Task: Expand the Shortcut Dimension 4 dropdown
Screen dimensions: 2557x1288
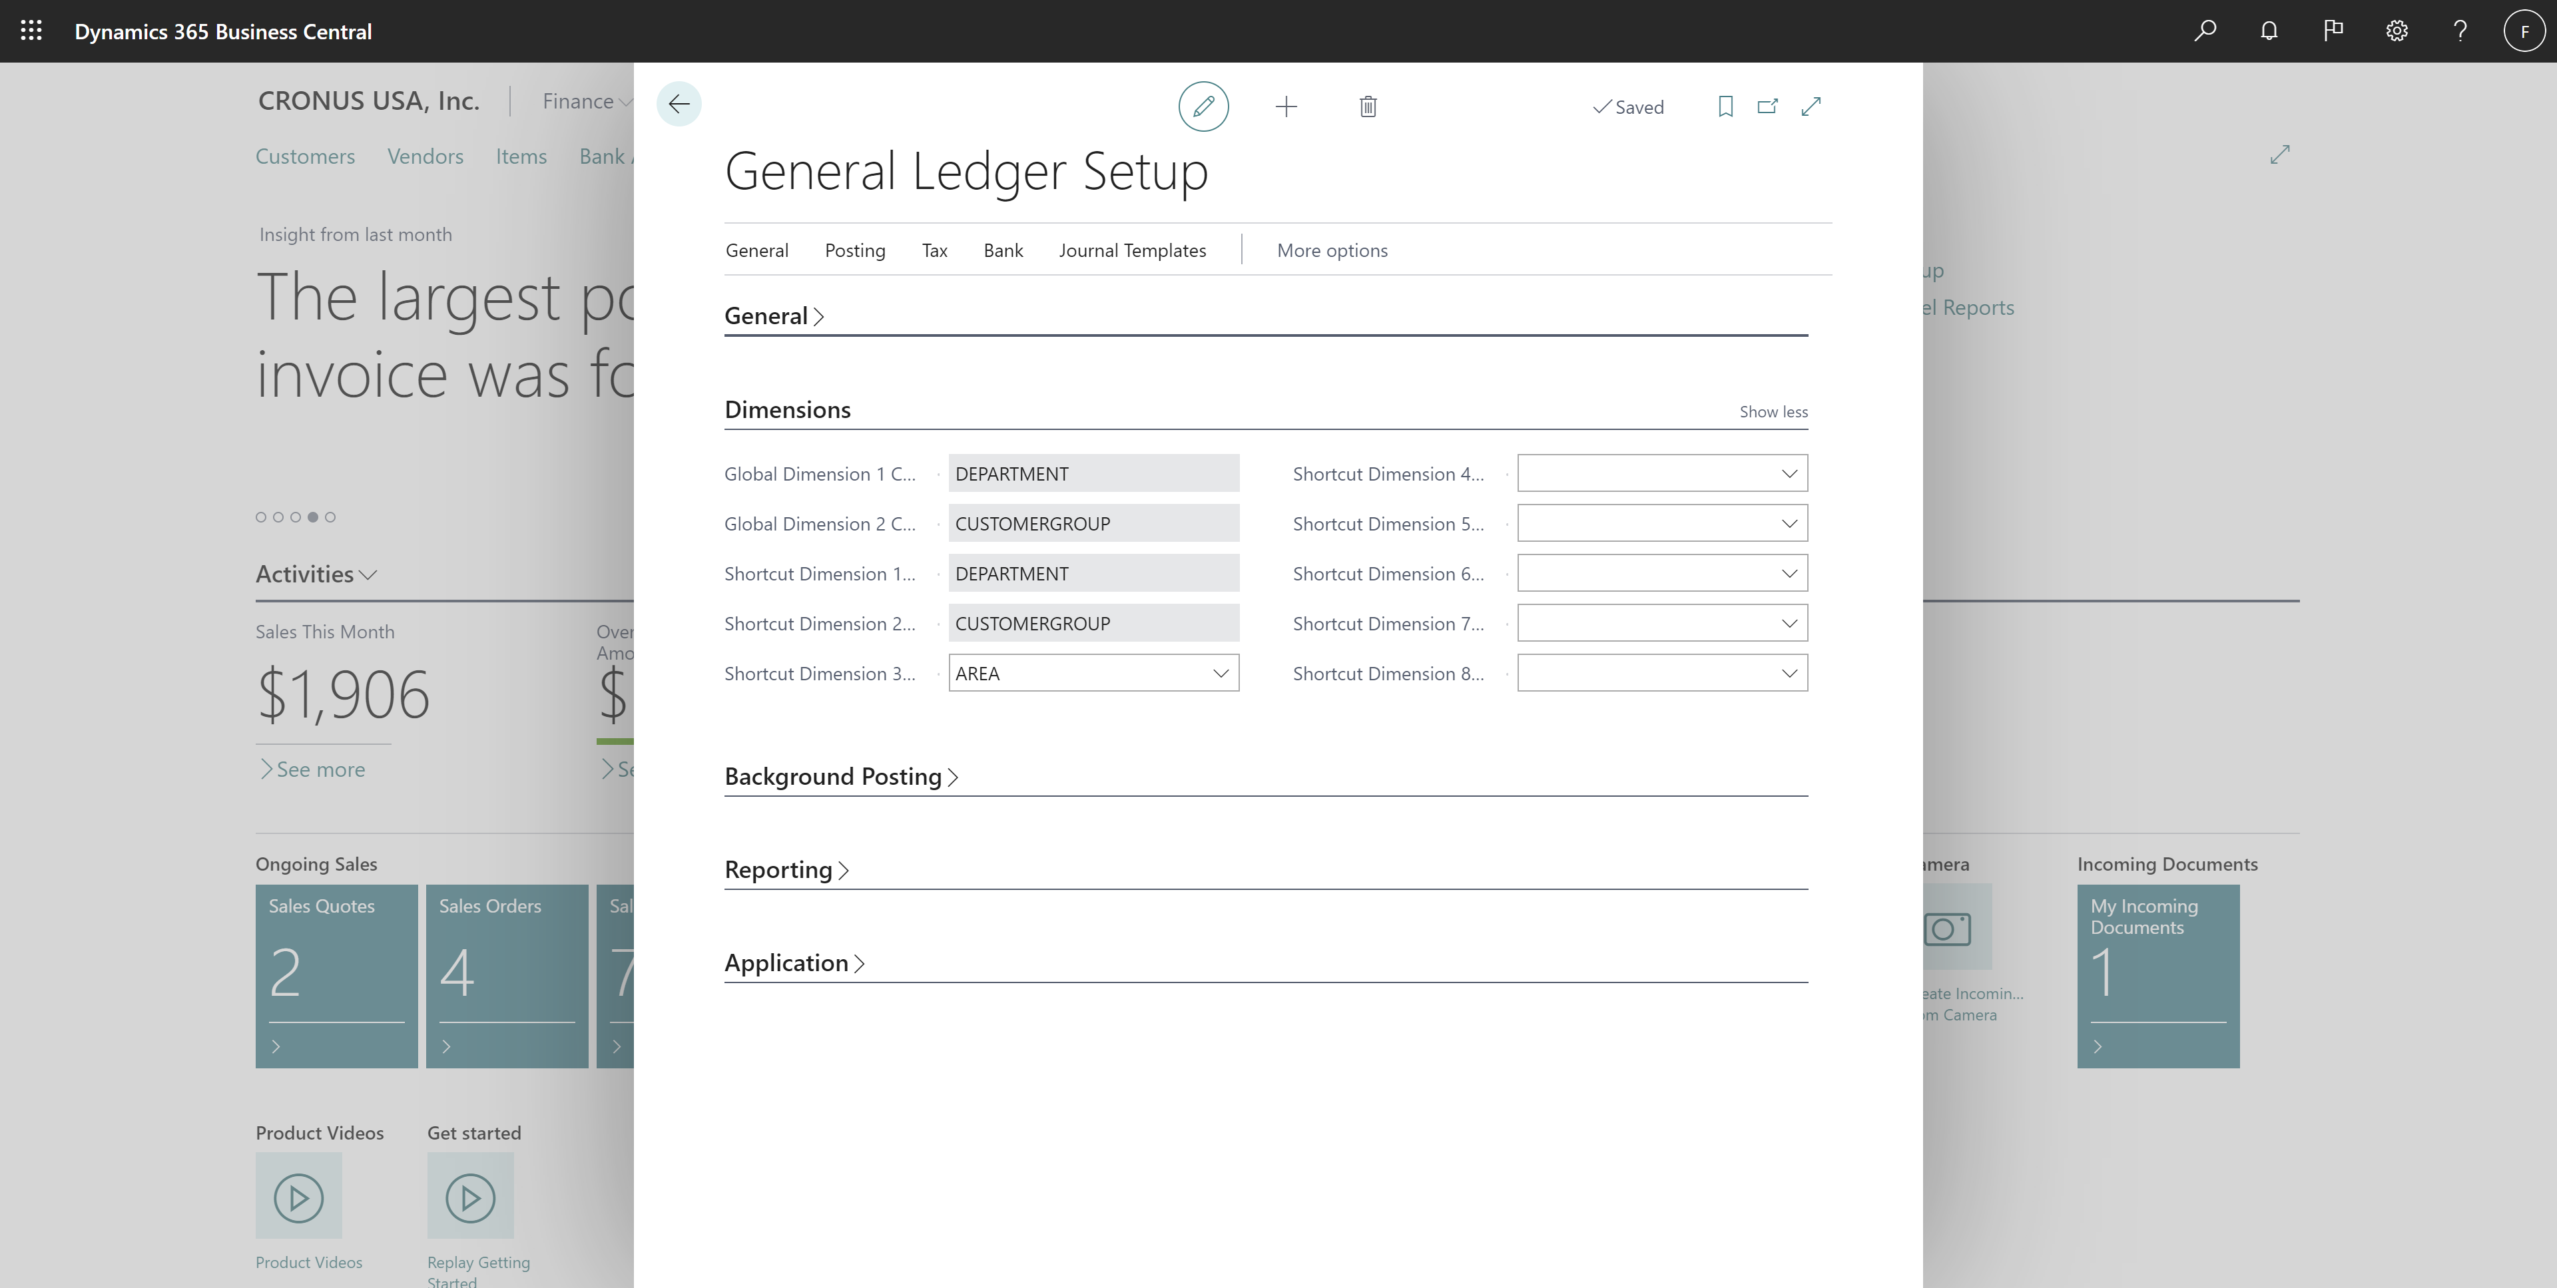Action: pyautogui.click(x=1790, y=473)
